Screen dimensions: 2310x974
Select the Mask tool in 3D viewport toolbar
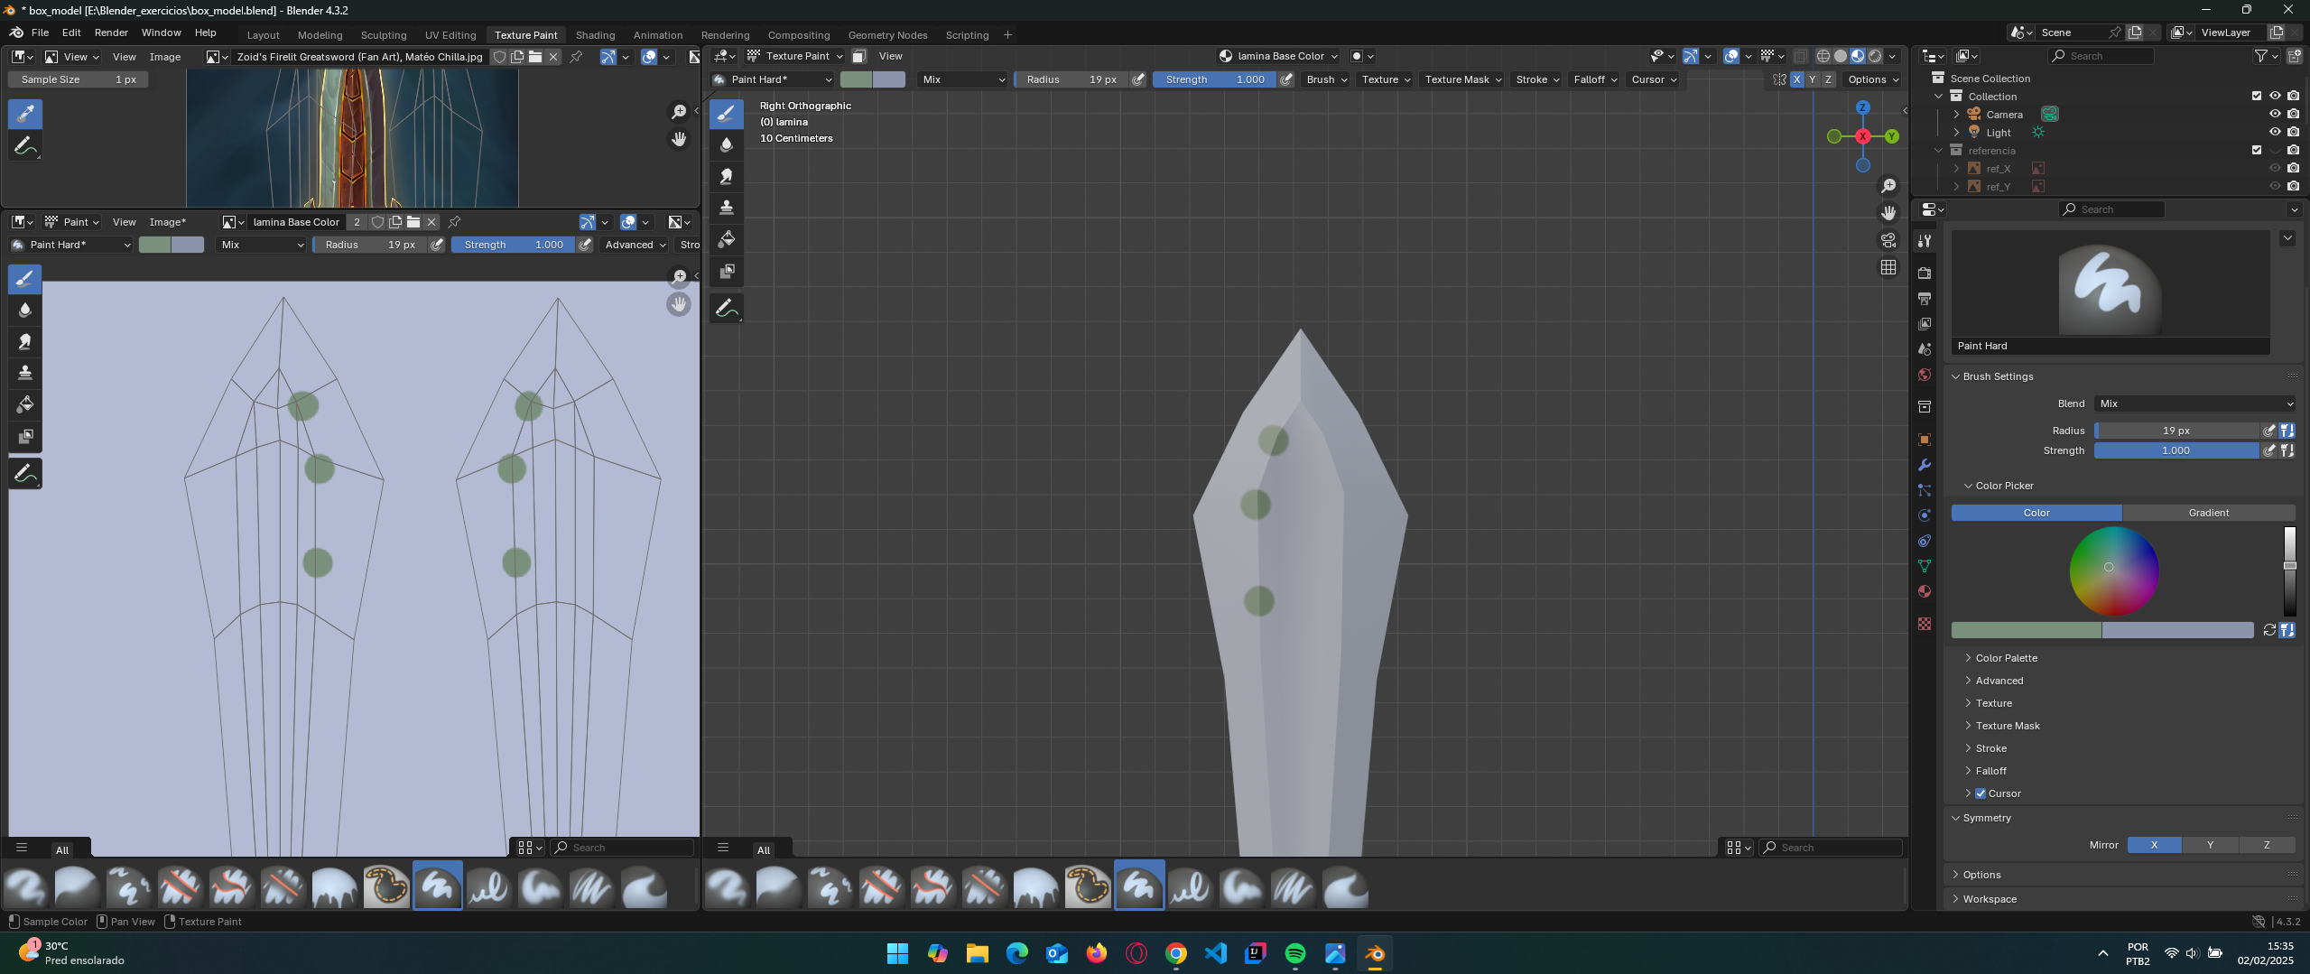coord(726,271)
